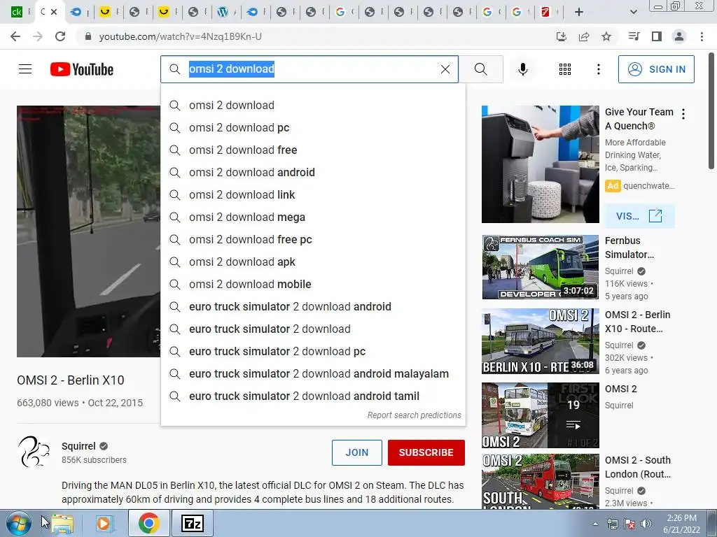Click the JOIN button

[356, 452]
